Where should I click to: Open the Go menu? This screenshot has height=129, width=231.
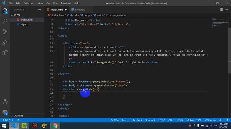click(x=48, y=3)
